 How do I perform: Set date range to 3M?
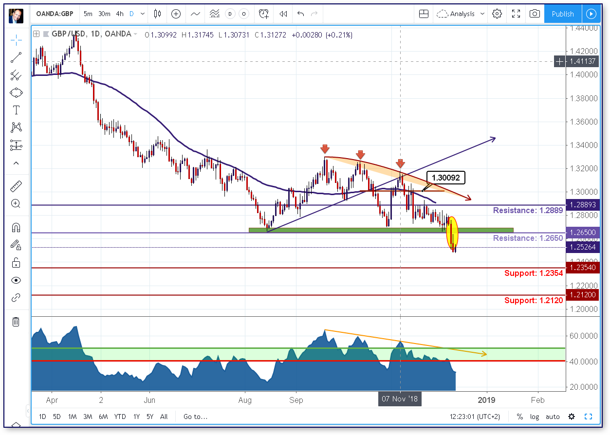88,417
